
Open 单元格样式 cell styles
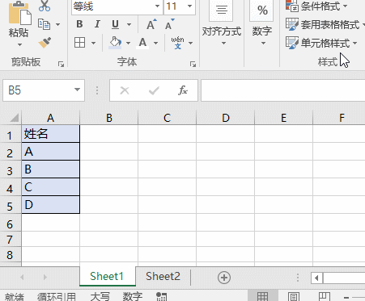point(321,43)
